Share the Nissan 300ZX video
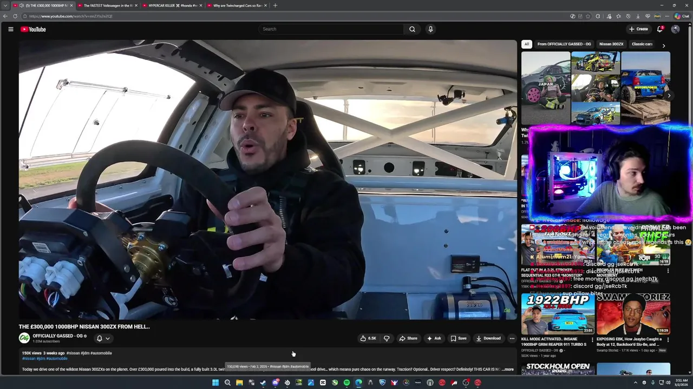This screenshot has width=693, height=389. click(408, 338)
